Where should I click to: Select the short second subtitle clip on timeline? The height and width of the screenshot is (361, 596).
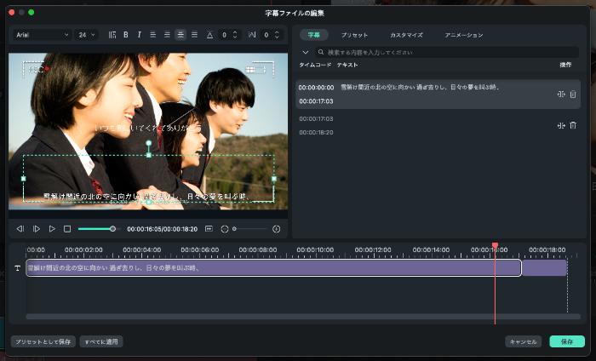545,268
